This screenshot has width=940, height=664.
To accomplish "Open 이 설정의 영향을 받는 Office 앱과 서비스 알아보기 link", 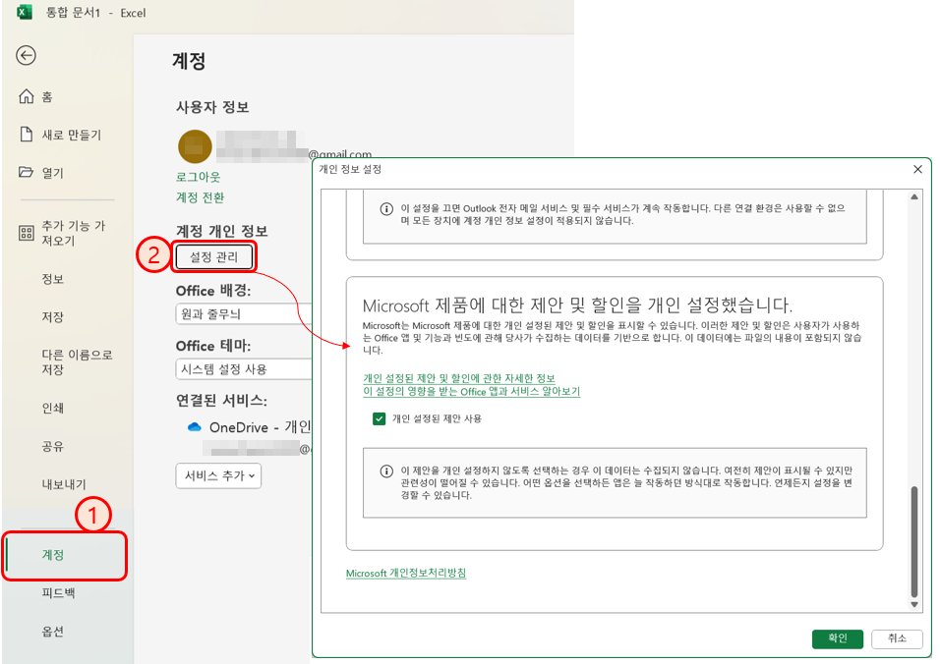I will pos(471,392).
